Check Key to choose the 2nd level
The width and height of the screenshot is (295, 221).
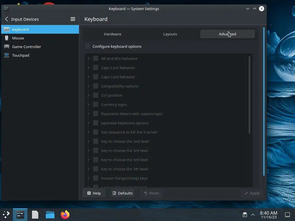96,141
